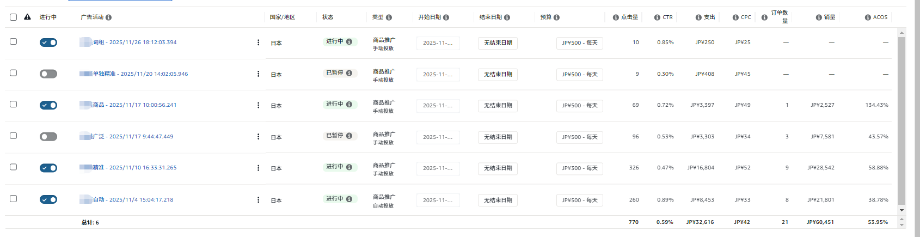This screenshot has width=920, height=237.
Task: Open start date field of 自动 campaign
Action: pos(438,200)
